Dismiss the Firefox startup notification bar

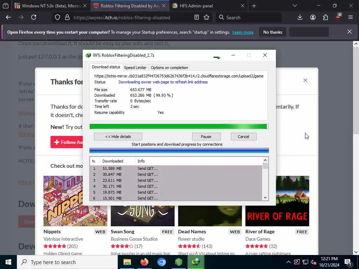point(350,32)
